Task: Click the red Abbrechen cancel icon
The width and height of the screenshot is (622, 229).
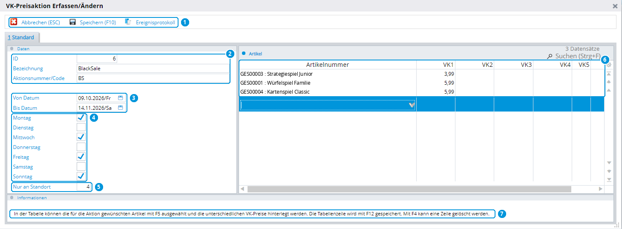Action: point(14,22)
